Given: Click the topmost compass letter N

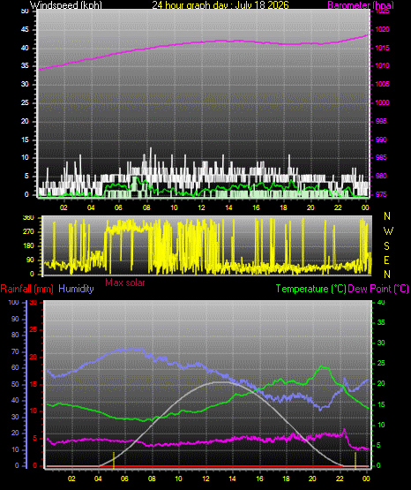Looking at the screenshot, I should coord(387,216).
